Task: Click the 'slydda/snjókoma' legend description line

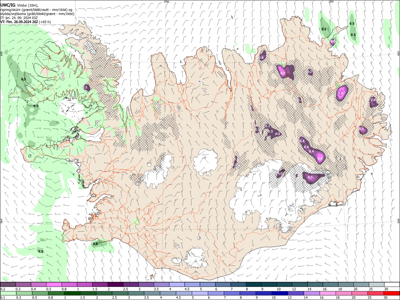Action: pos(37,14)
